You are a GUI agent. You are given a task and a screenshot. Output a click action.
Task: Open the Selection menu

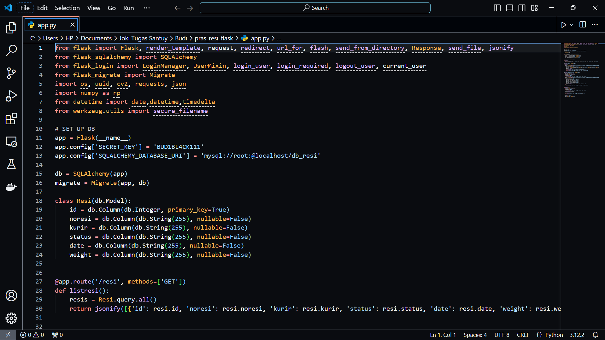pyautogui.click(x=67, y=8)
